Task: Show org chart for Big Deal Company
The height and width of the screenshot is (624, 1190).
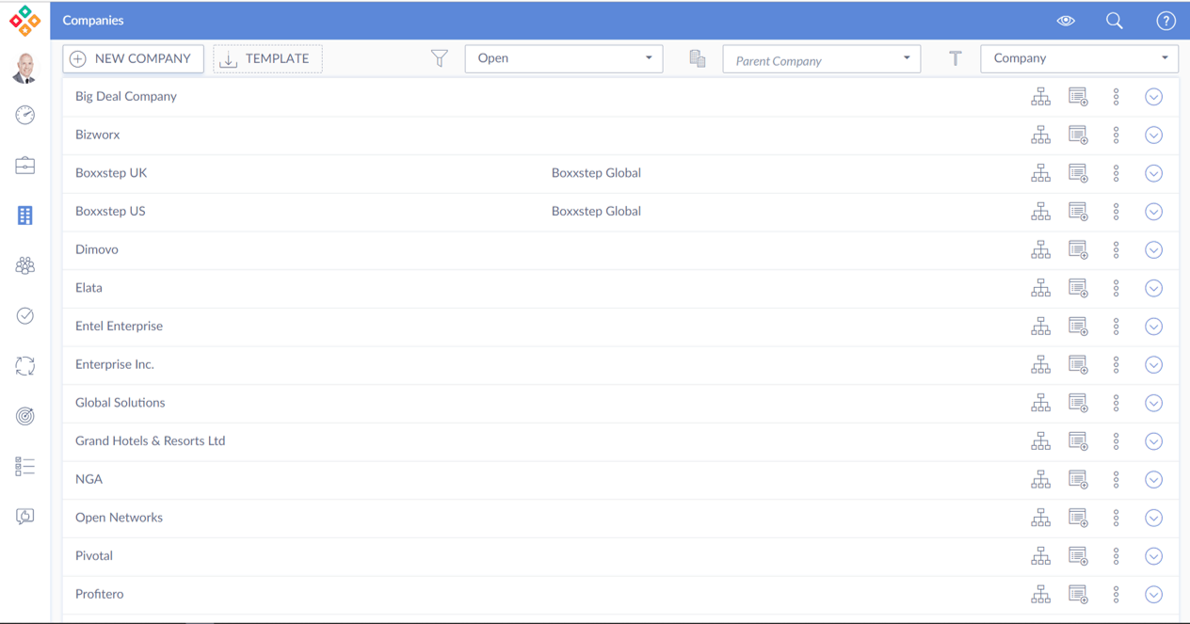Action: (x=1040, y=97)
